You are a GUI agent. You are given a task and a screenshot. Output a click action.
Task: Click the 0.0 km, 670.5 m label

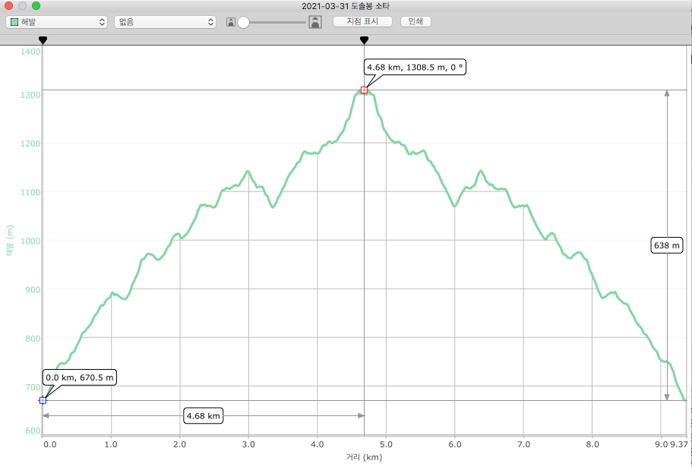click(x=80, y=377)
